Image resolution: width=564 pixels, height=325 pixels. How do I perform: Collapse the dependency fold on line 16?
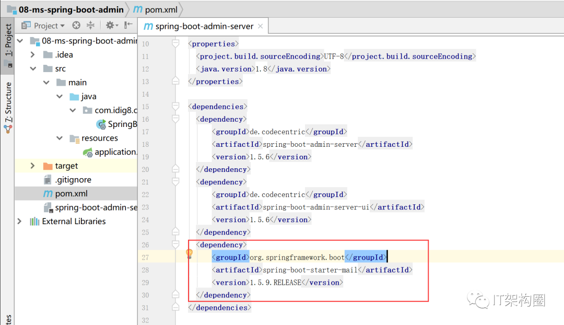(175, 119)
